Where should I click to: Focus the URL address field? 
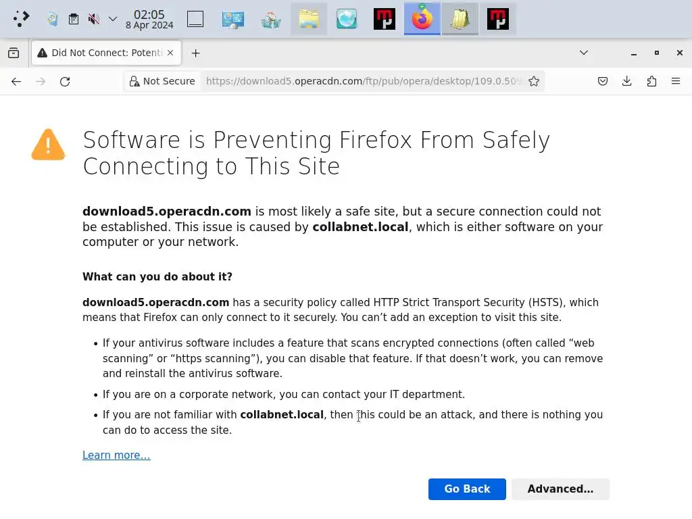(x=364, y=81)
